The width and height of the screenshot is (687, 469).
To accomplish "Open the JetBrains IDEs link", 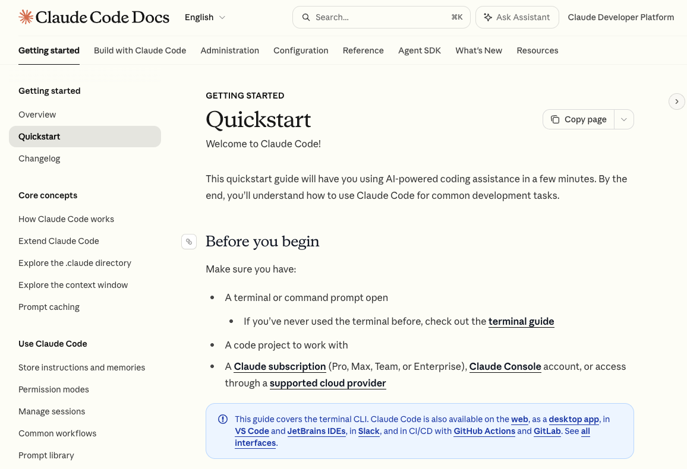I will pos(316,431).
